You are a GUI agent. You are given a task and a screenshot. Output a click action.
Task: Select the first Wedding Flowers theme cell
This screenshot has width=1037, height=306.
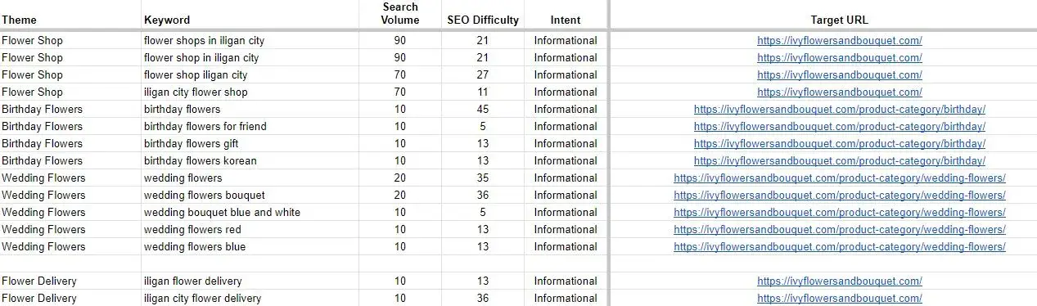point(70,178)
